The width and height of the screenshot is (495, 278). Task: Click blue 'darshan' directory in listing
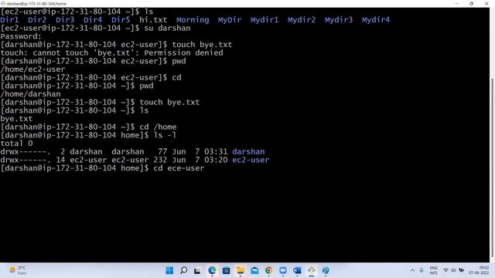248,151
